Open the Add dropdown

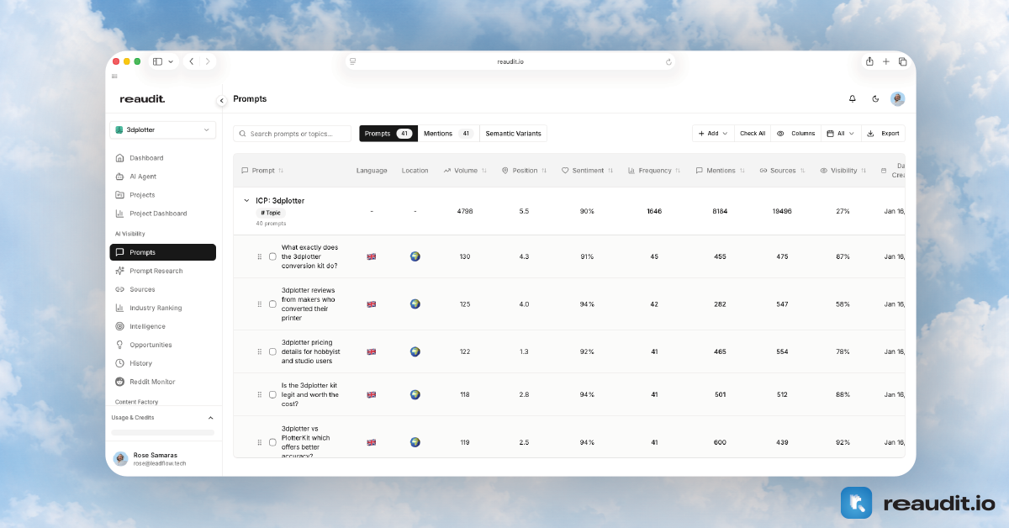click(x=713, y=134)
